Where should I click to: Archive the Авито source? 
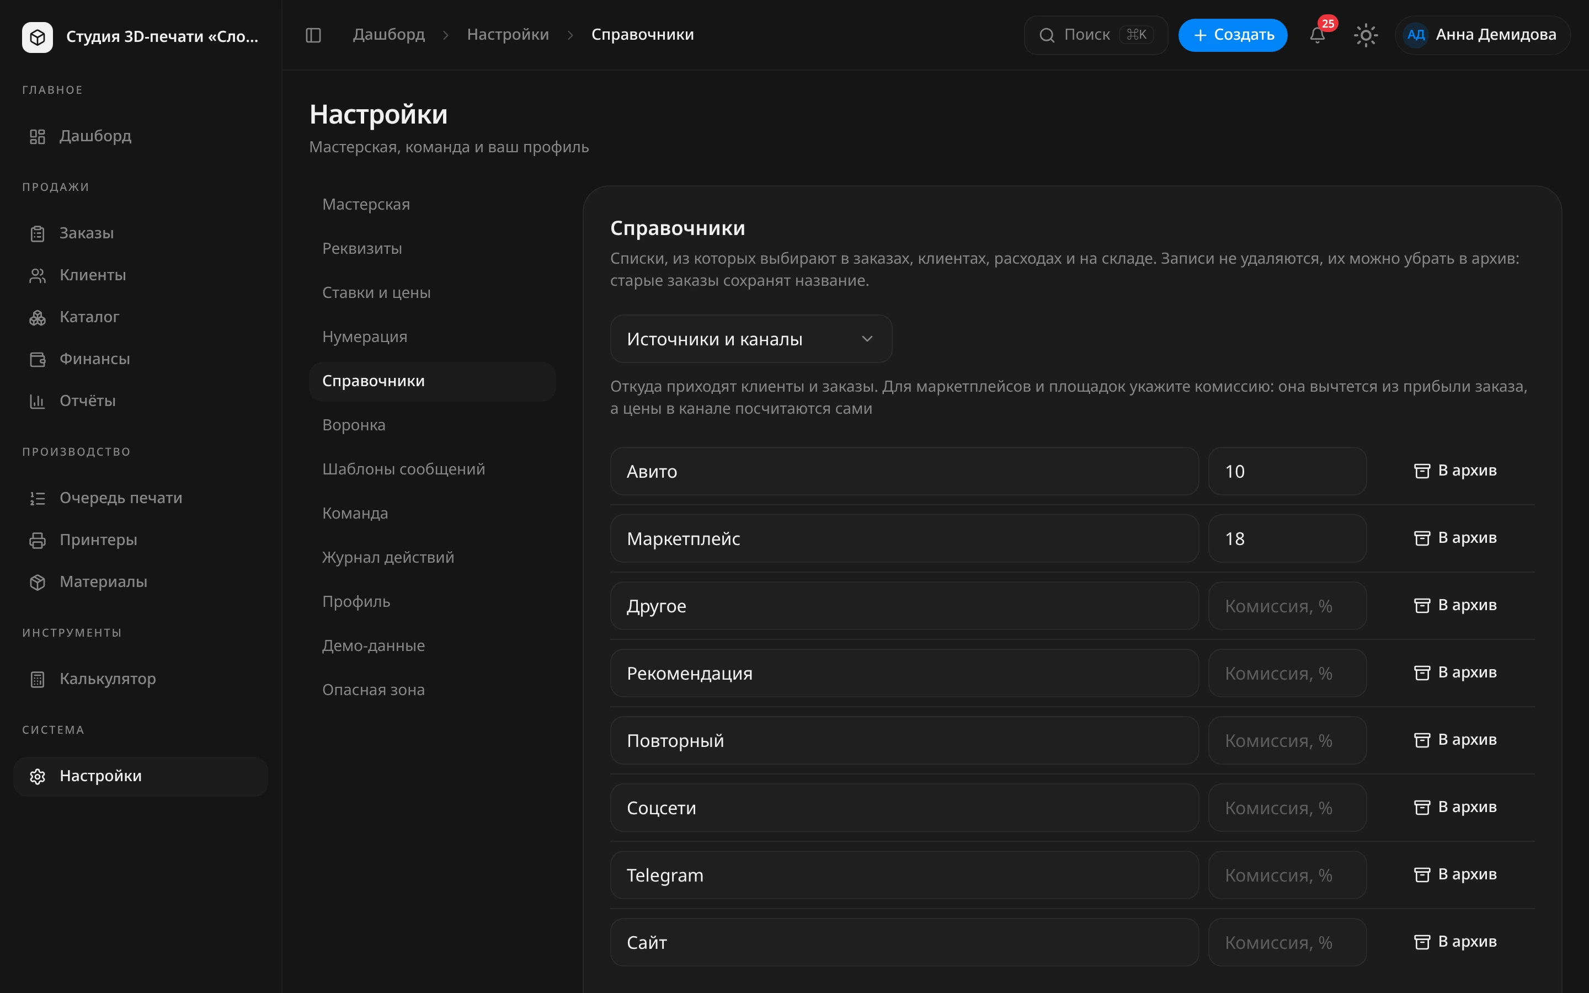[x=1455, y=470]
